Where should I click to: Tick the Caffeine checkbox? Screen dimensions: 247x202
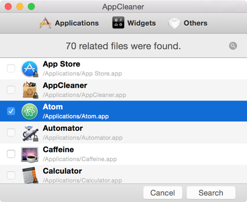point(11,154)
